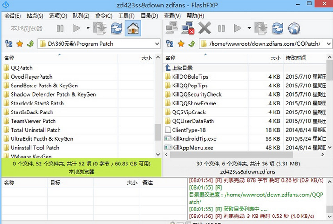The height and width of the screenshot is (224, 333).
Task: Click the remote horizontal scrollbar right arrow
Action: (x=323, y=154)
